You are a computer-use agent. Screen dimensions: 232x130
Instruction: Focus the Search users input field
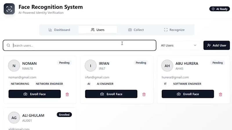tap(81, 45)
